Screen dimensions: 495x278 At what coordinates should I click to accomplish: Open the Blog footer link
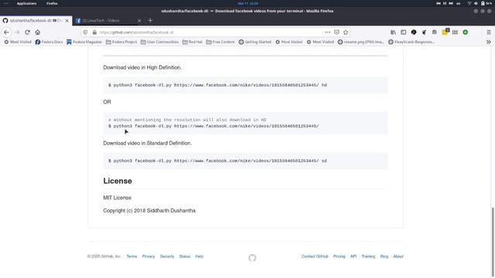pyautogui.click(x=384, y=256)
